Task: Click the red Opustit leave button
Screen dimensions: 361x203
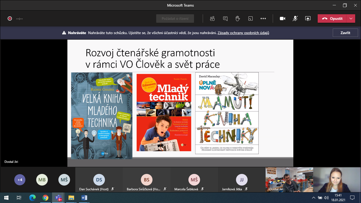Action: pyautogui.click(x=332, y=19)
